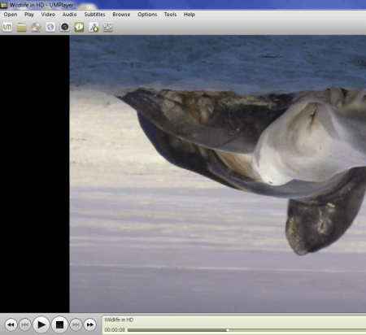Open the equalizer sliders icon

point(108,27)
